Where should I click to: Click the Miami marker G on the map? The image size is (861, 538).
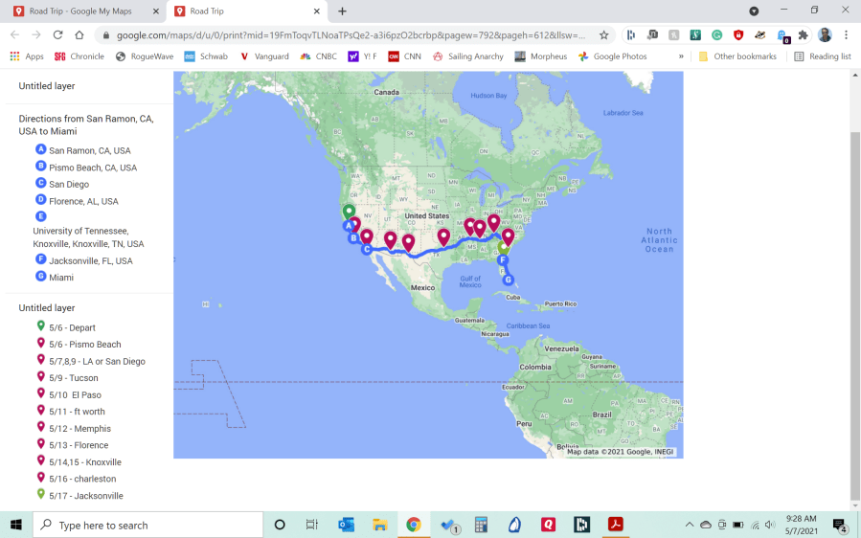tap(509, 280)
